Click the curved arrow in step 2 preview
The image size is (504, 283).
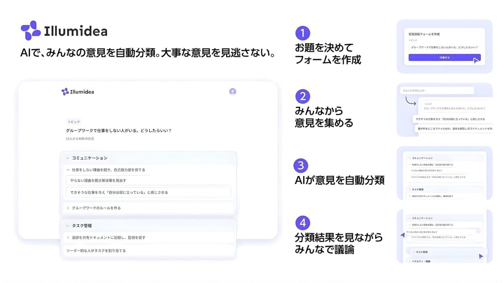[409, 101]
